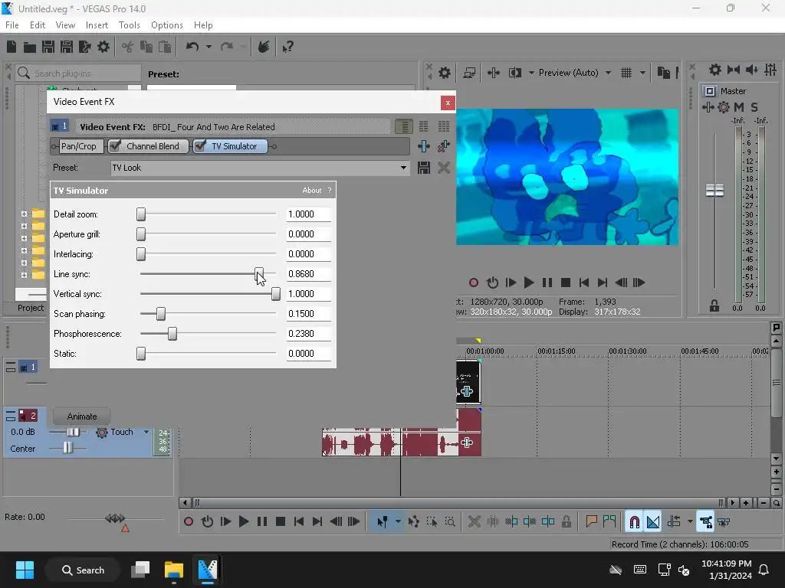Play the video preview from the transport
785x588 pixels.
tap(529, 283)
